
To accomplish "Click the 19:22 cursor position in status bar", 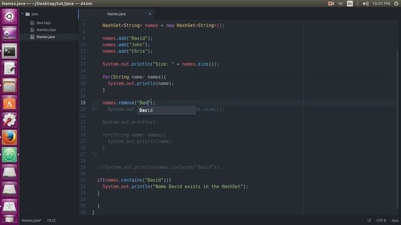I will (x=51, y=221).
